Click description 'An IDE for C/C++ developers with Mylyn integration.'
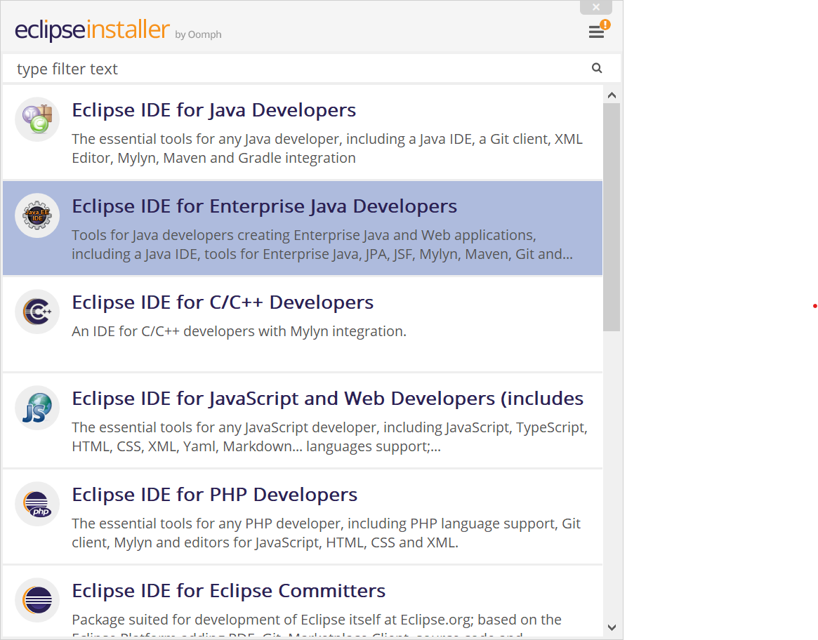 [x=239, y=331]
